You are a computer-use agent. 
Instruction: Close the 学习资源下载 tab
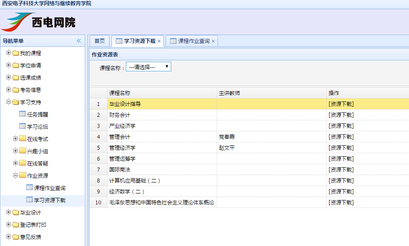click(159, 41)
